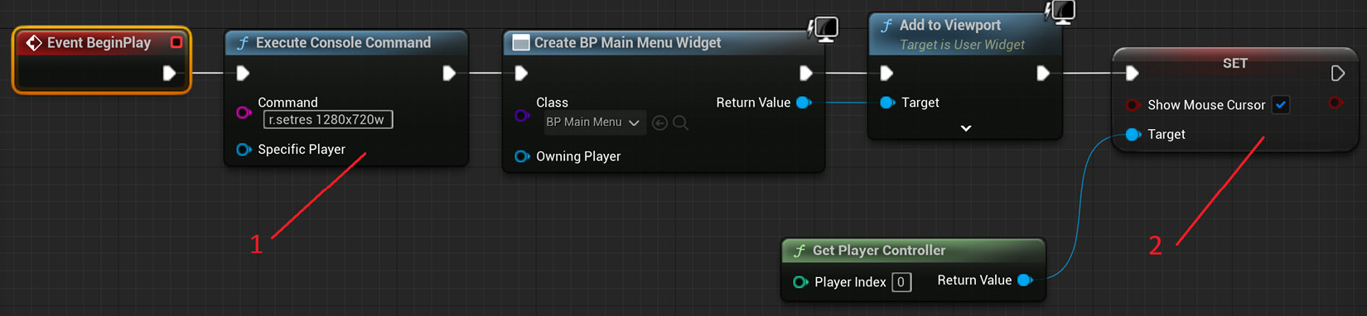Click Show Mouse Cursor boolean input pin
This screenshot has width=1367, height=316.
[1133, 105]
